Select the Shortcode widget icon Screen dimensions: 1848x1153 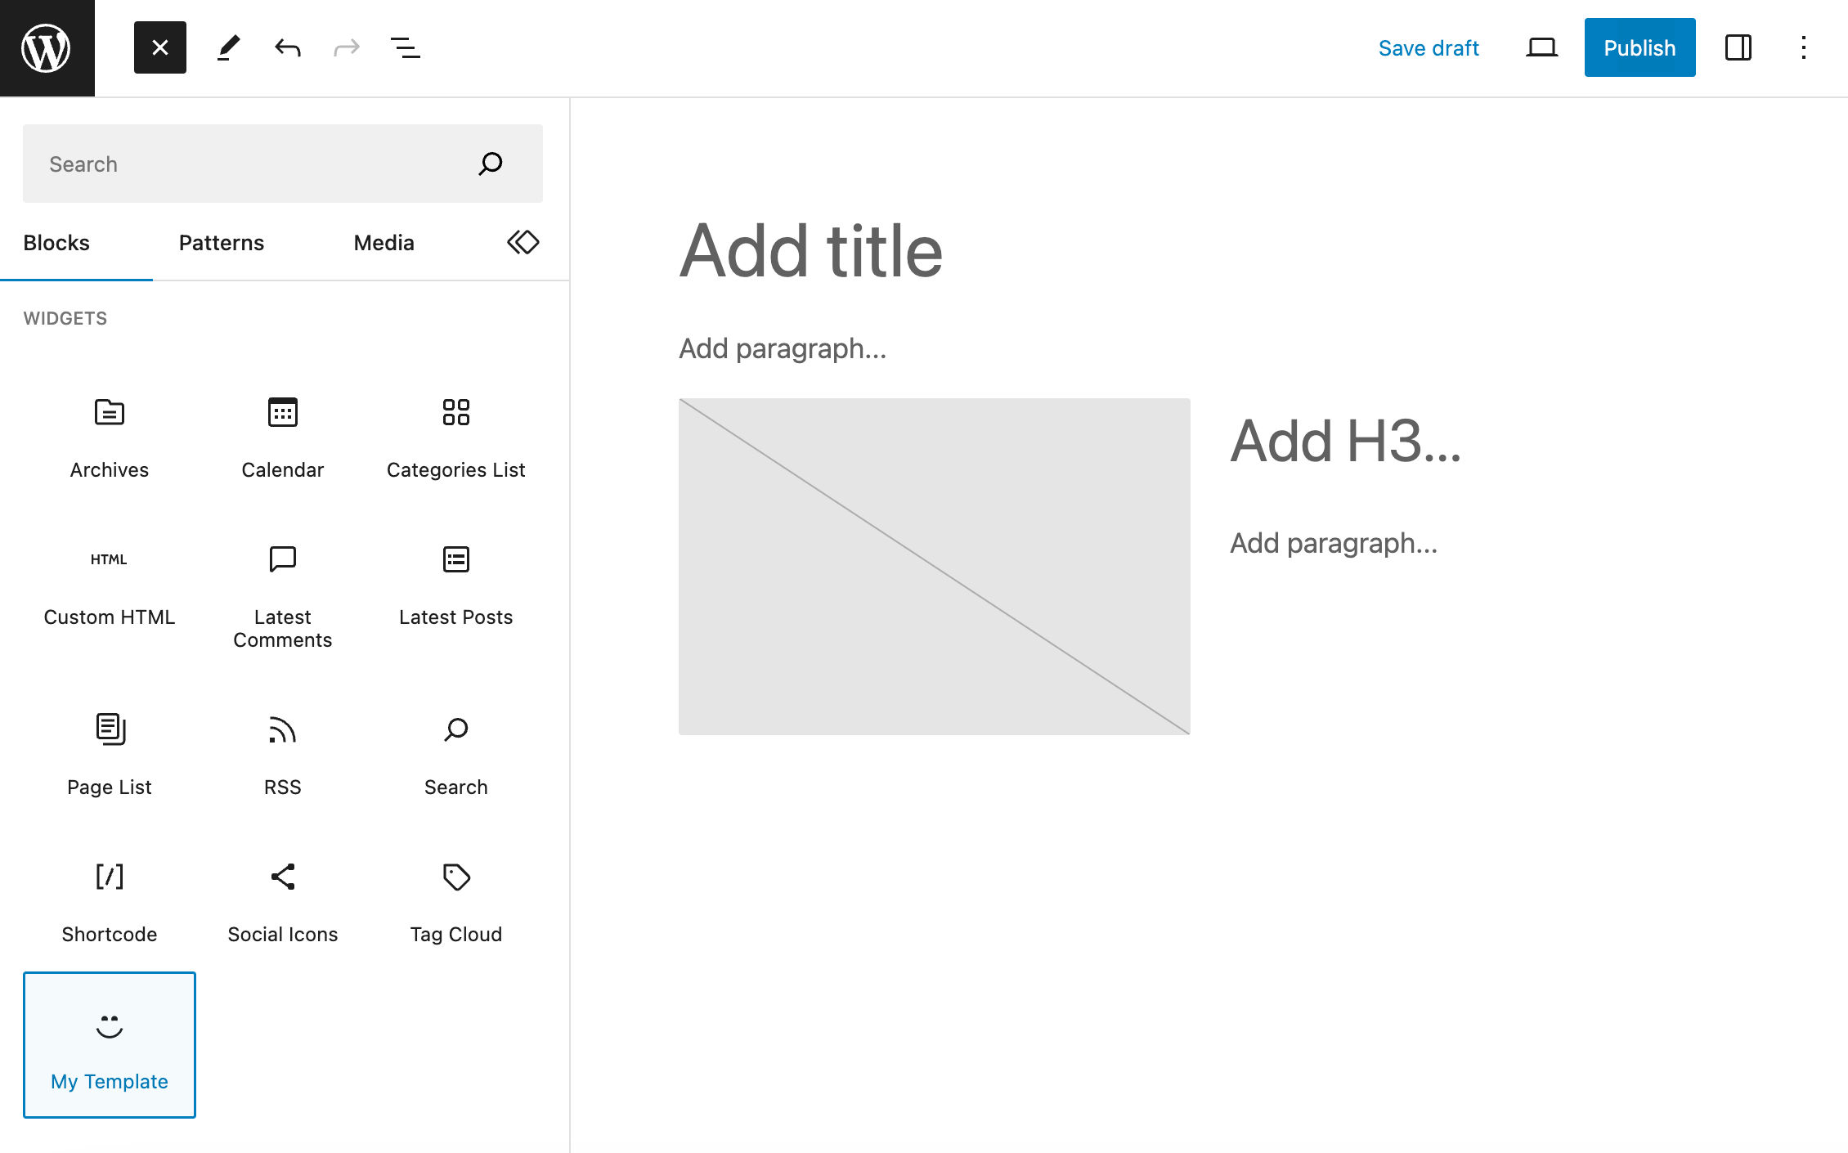click(109, 877)
